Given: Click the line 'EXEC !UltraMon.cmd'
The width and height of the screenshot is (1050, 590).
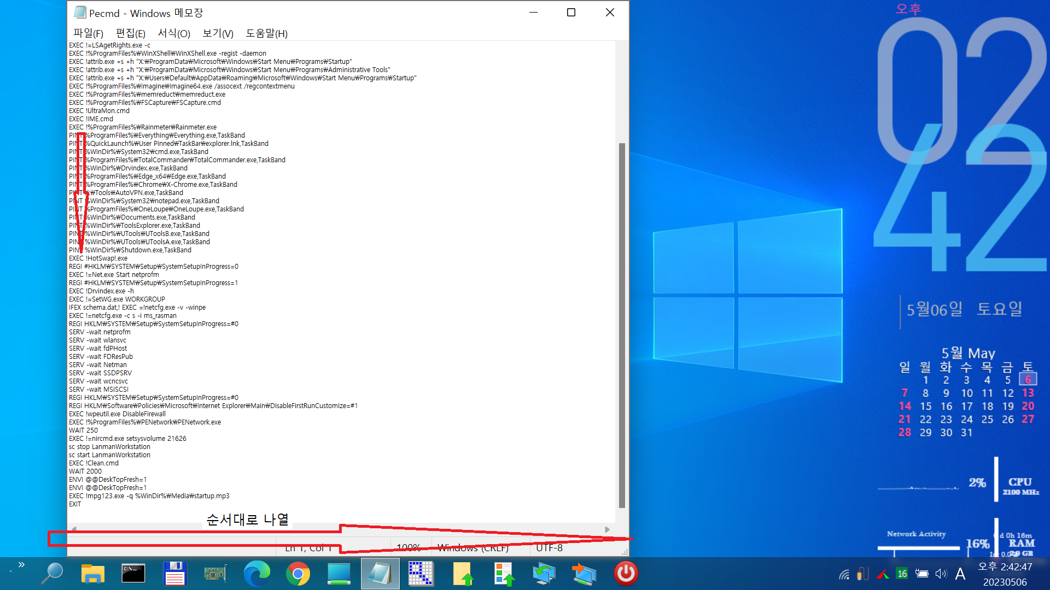Looking at the screenshot, I should (99, 111).
